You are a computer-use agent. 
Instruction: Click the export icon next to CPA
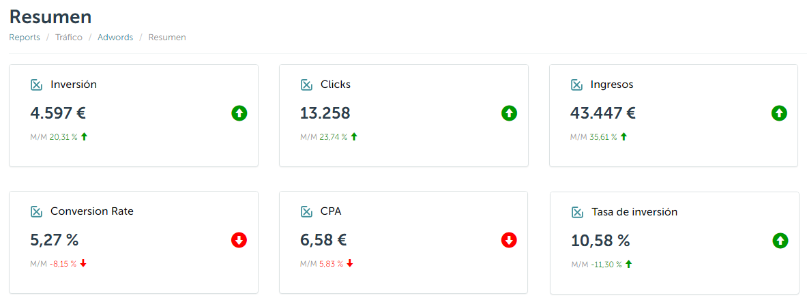click(x=307, y=211)
